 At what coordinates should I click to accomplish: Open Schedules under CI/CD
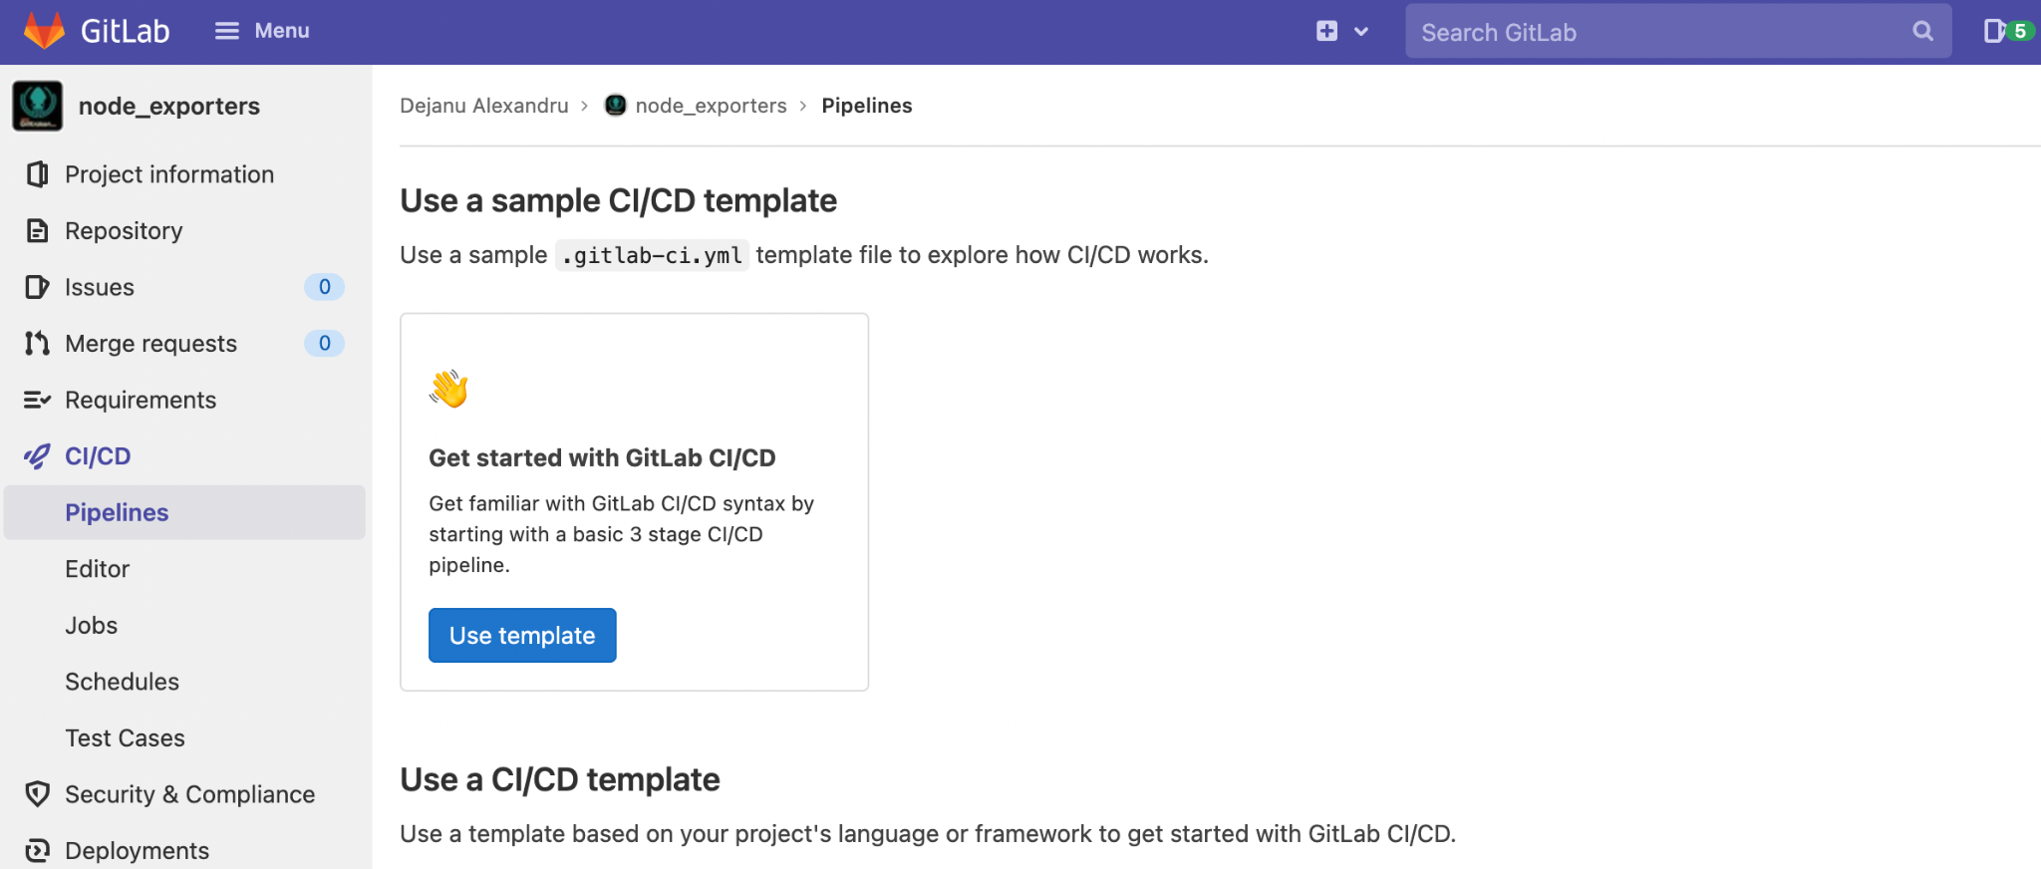point(122,682)
